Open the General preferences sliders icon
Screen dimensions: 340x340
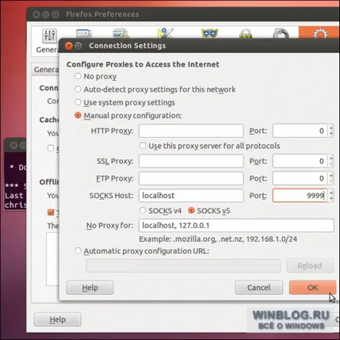click(x=49, y=35)
